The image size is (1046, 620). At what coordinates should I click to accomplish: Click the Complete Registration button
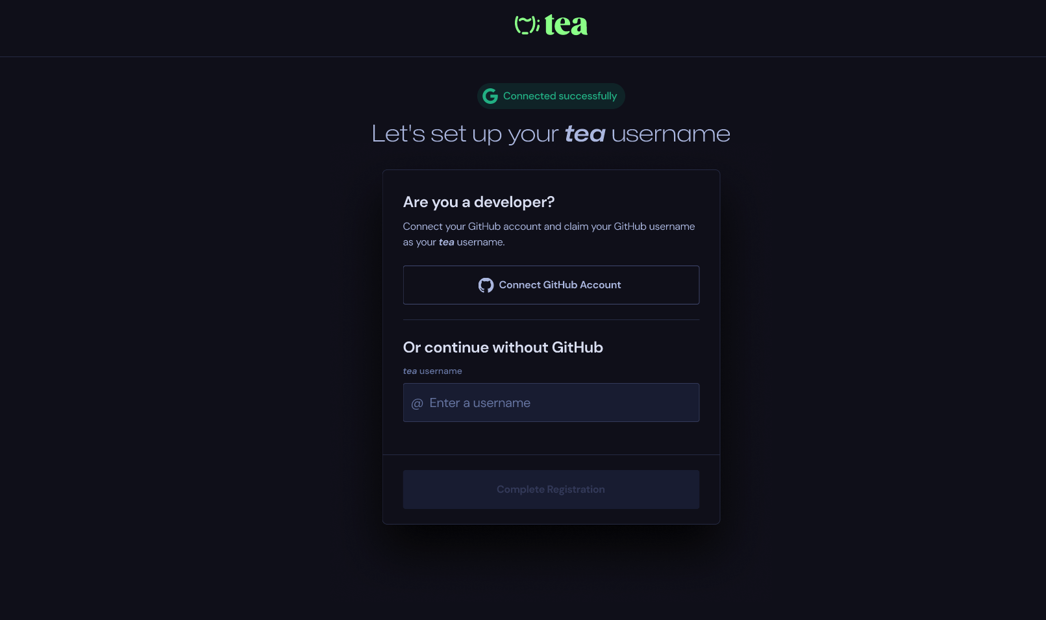(x=551, y=490)
